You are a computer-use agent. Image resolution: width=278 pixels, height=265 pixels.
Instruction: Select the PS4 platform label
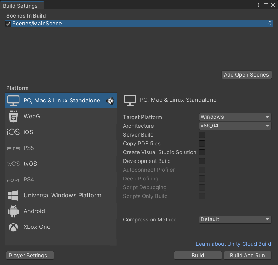click(x=29, y=179)
